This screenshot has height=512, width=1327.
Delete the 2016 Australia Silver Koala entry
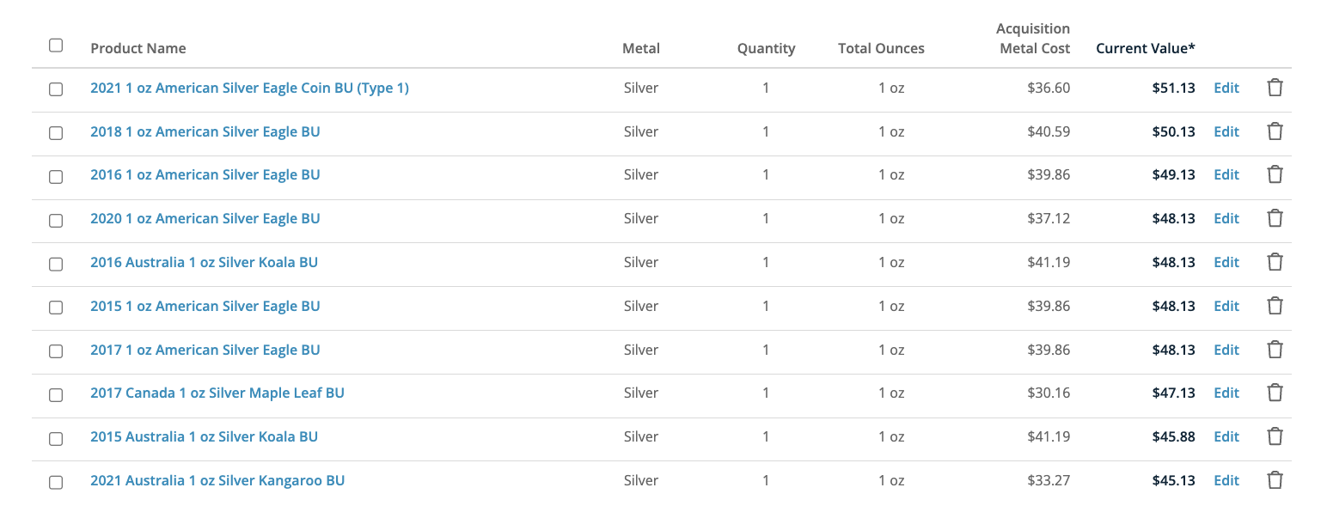click(x=1275, y=262)
